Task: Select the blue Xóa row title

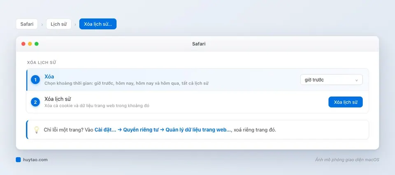Action: pyautogui.click(x=49, y=77)
